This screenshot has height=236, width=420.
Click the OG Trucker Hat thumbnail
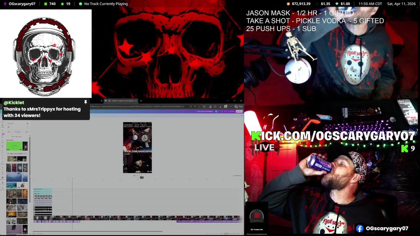tap(257, 217)
